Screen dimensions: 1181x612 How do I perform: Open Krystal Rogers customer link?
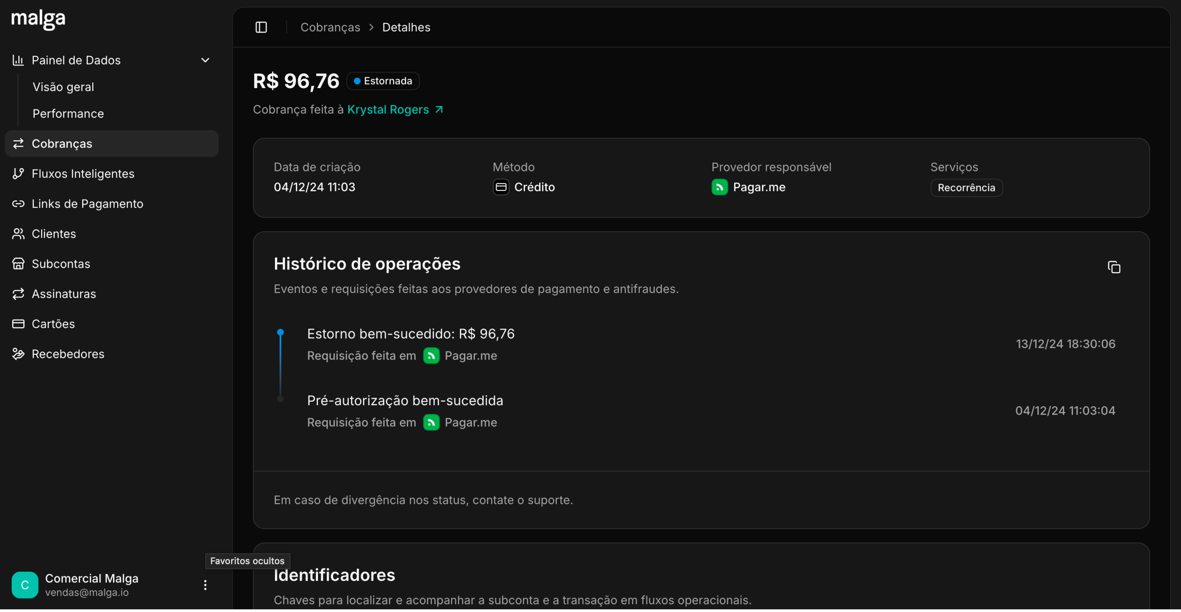pyautogui.click(x=388, y=109)
